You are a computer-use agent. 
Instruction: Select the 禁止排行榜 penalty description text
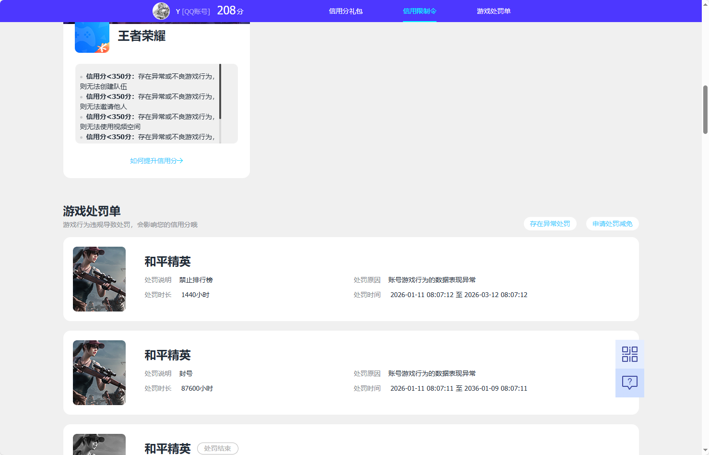click(x=196, y=280)
